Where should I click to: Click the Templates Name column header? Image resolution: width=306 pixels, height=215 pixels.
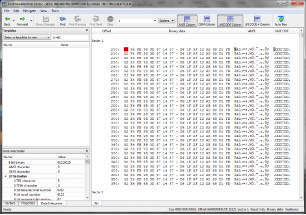31,45
